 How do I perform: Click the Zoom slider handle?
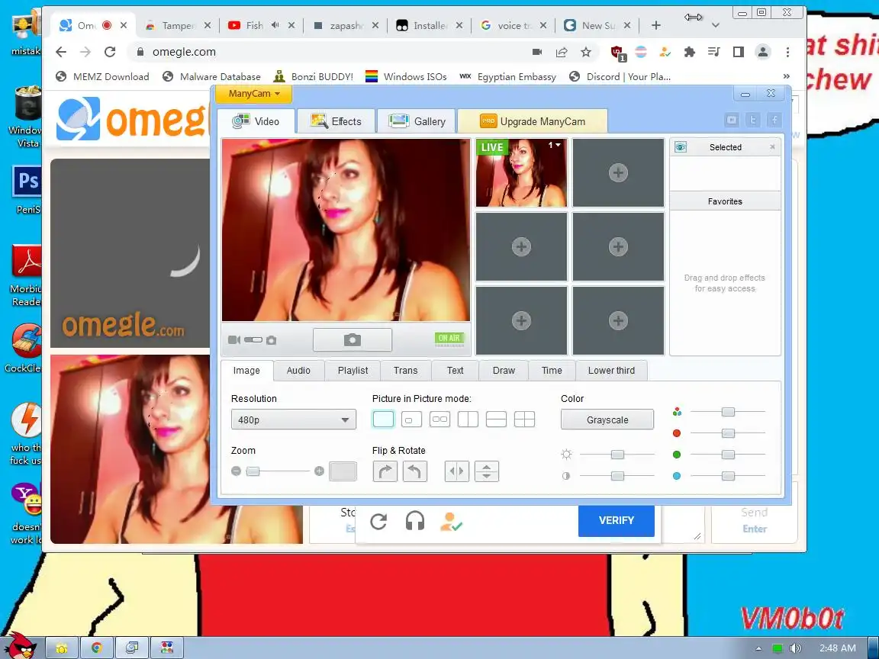click(253, 471)
